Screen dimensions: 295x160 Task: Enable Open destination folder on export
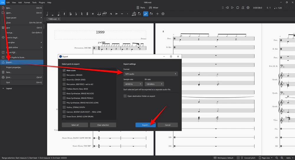coord(125,96)
